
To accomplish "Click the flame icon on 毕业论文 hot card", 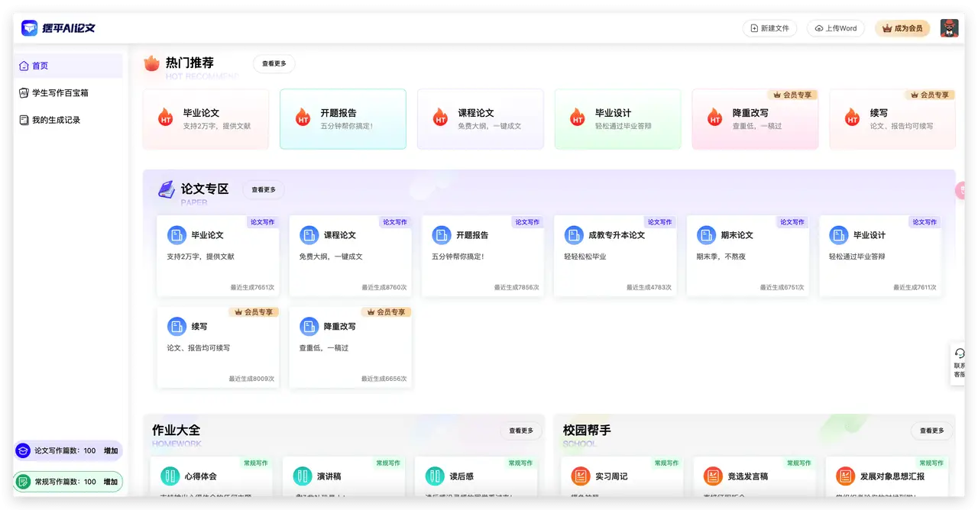I will [x=165, y=118].
